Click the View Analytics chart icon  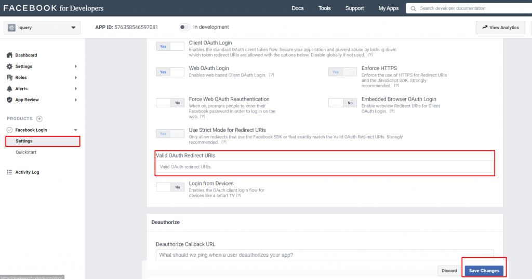[x=485, y=27]
